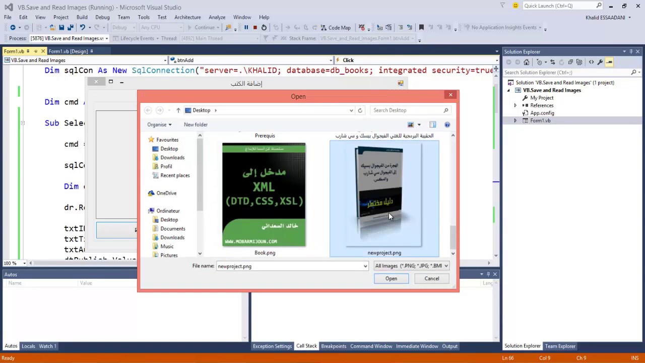Go up one folder in Open dialog

(178, 110)
